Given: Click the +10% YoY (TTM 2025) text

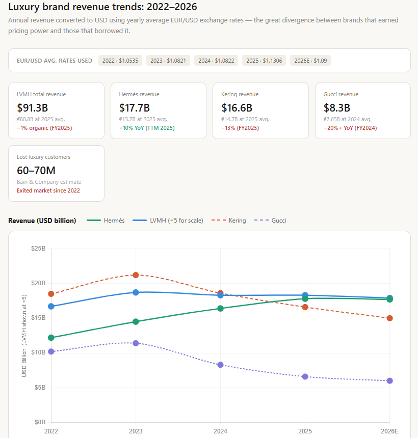Looking at the screenshot, I should click(147, 128).
